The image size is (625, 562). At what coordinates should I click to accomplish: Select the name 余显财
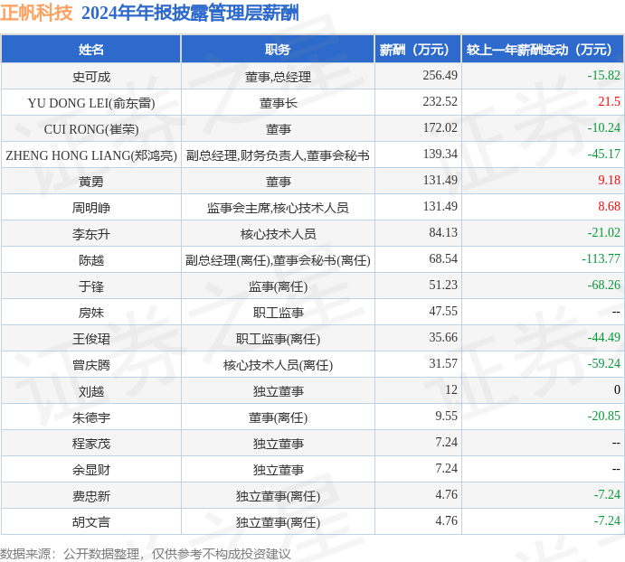click(x=91, y=470)
